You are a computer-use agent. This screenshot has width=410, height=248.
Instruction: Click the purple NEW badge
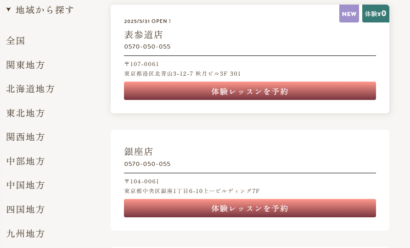pos(349,14)
